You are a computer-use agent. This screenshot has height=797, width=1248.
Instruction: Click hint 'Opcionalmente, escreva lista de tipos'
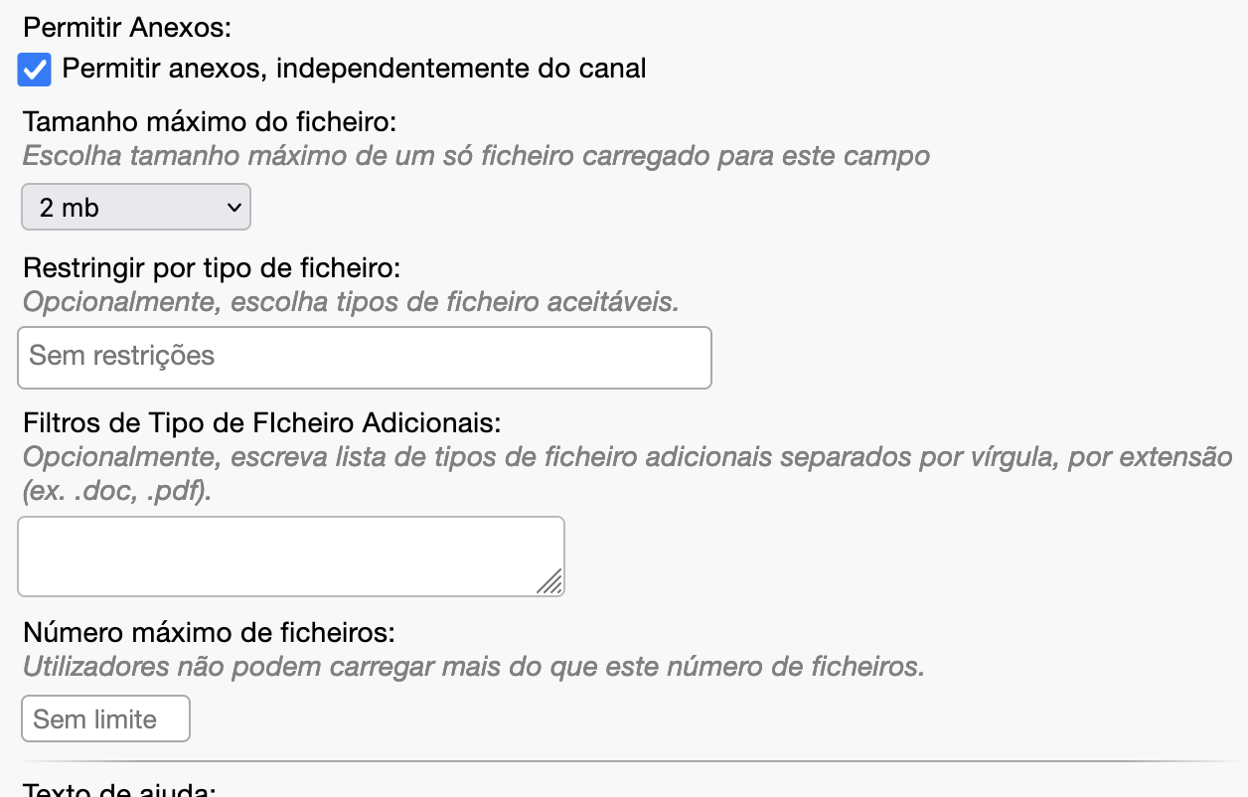626,458
